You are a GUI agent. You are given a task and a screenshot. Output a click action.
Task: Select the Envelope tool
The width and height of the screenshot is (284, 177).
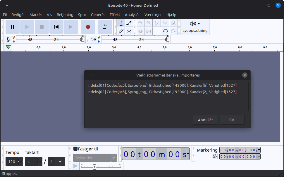[x=129, y=23]
